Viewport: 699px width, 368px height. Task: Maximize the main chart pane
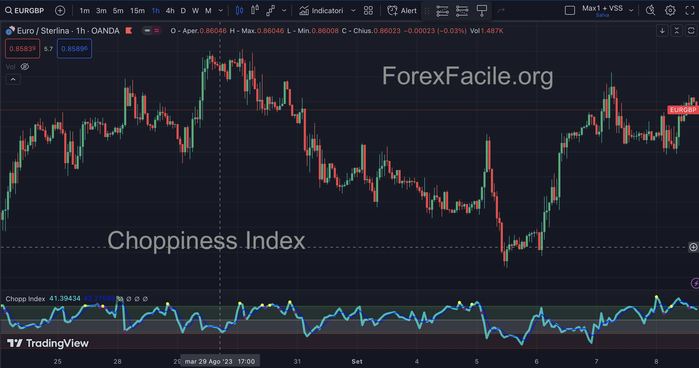(691, 31)
